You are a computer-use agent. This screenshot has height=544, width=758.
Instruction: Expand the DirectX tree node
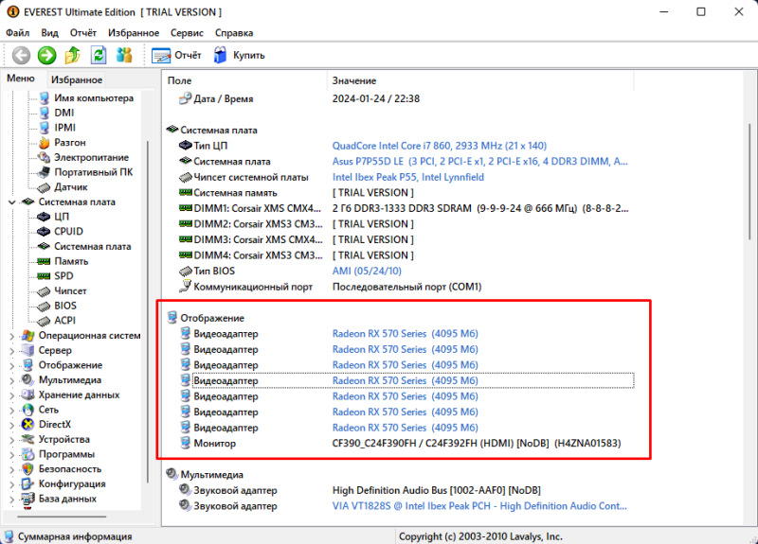coord(11,425)
